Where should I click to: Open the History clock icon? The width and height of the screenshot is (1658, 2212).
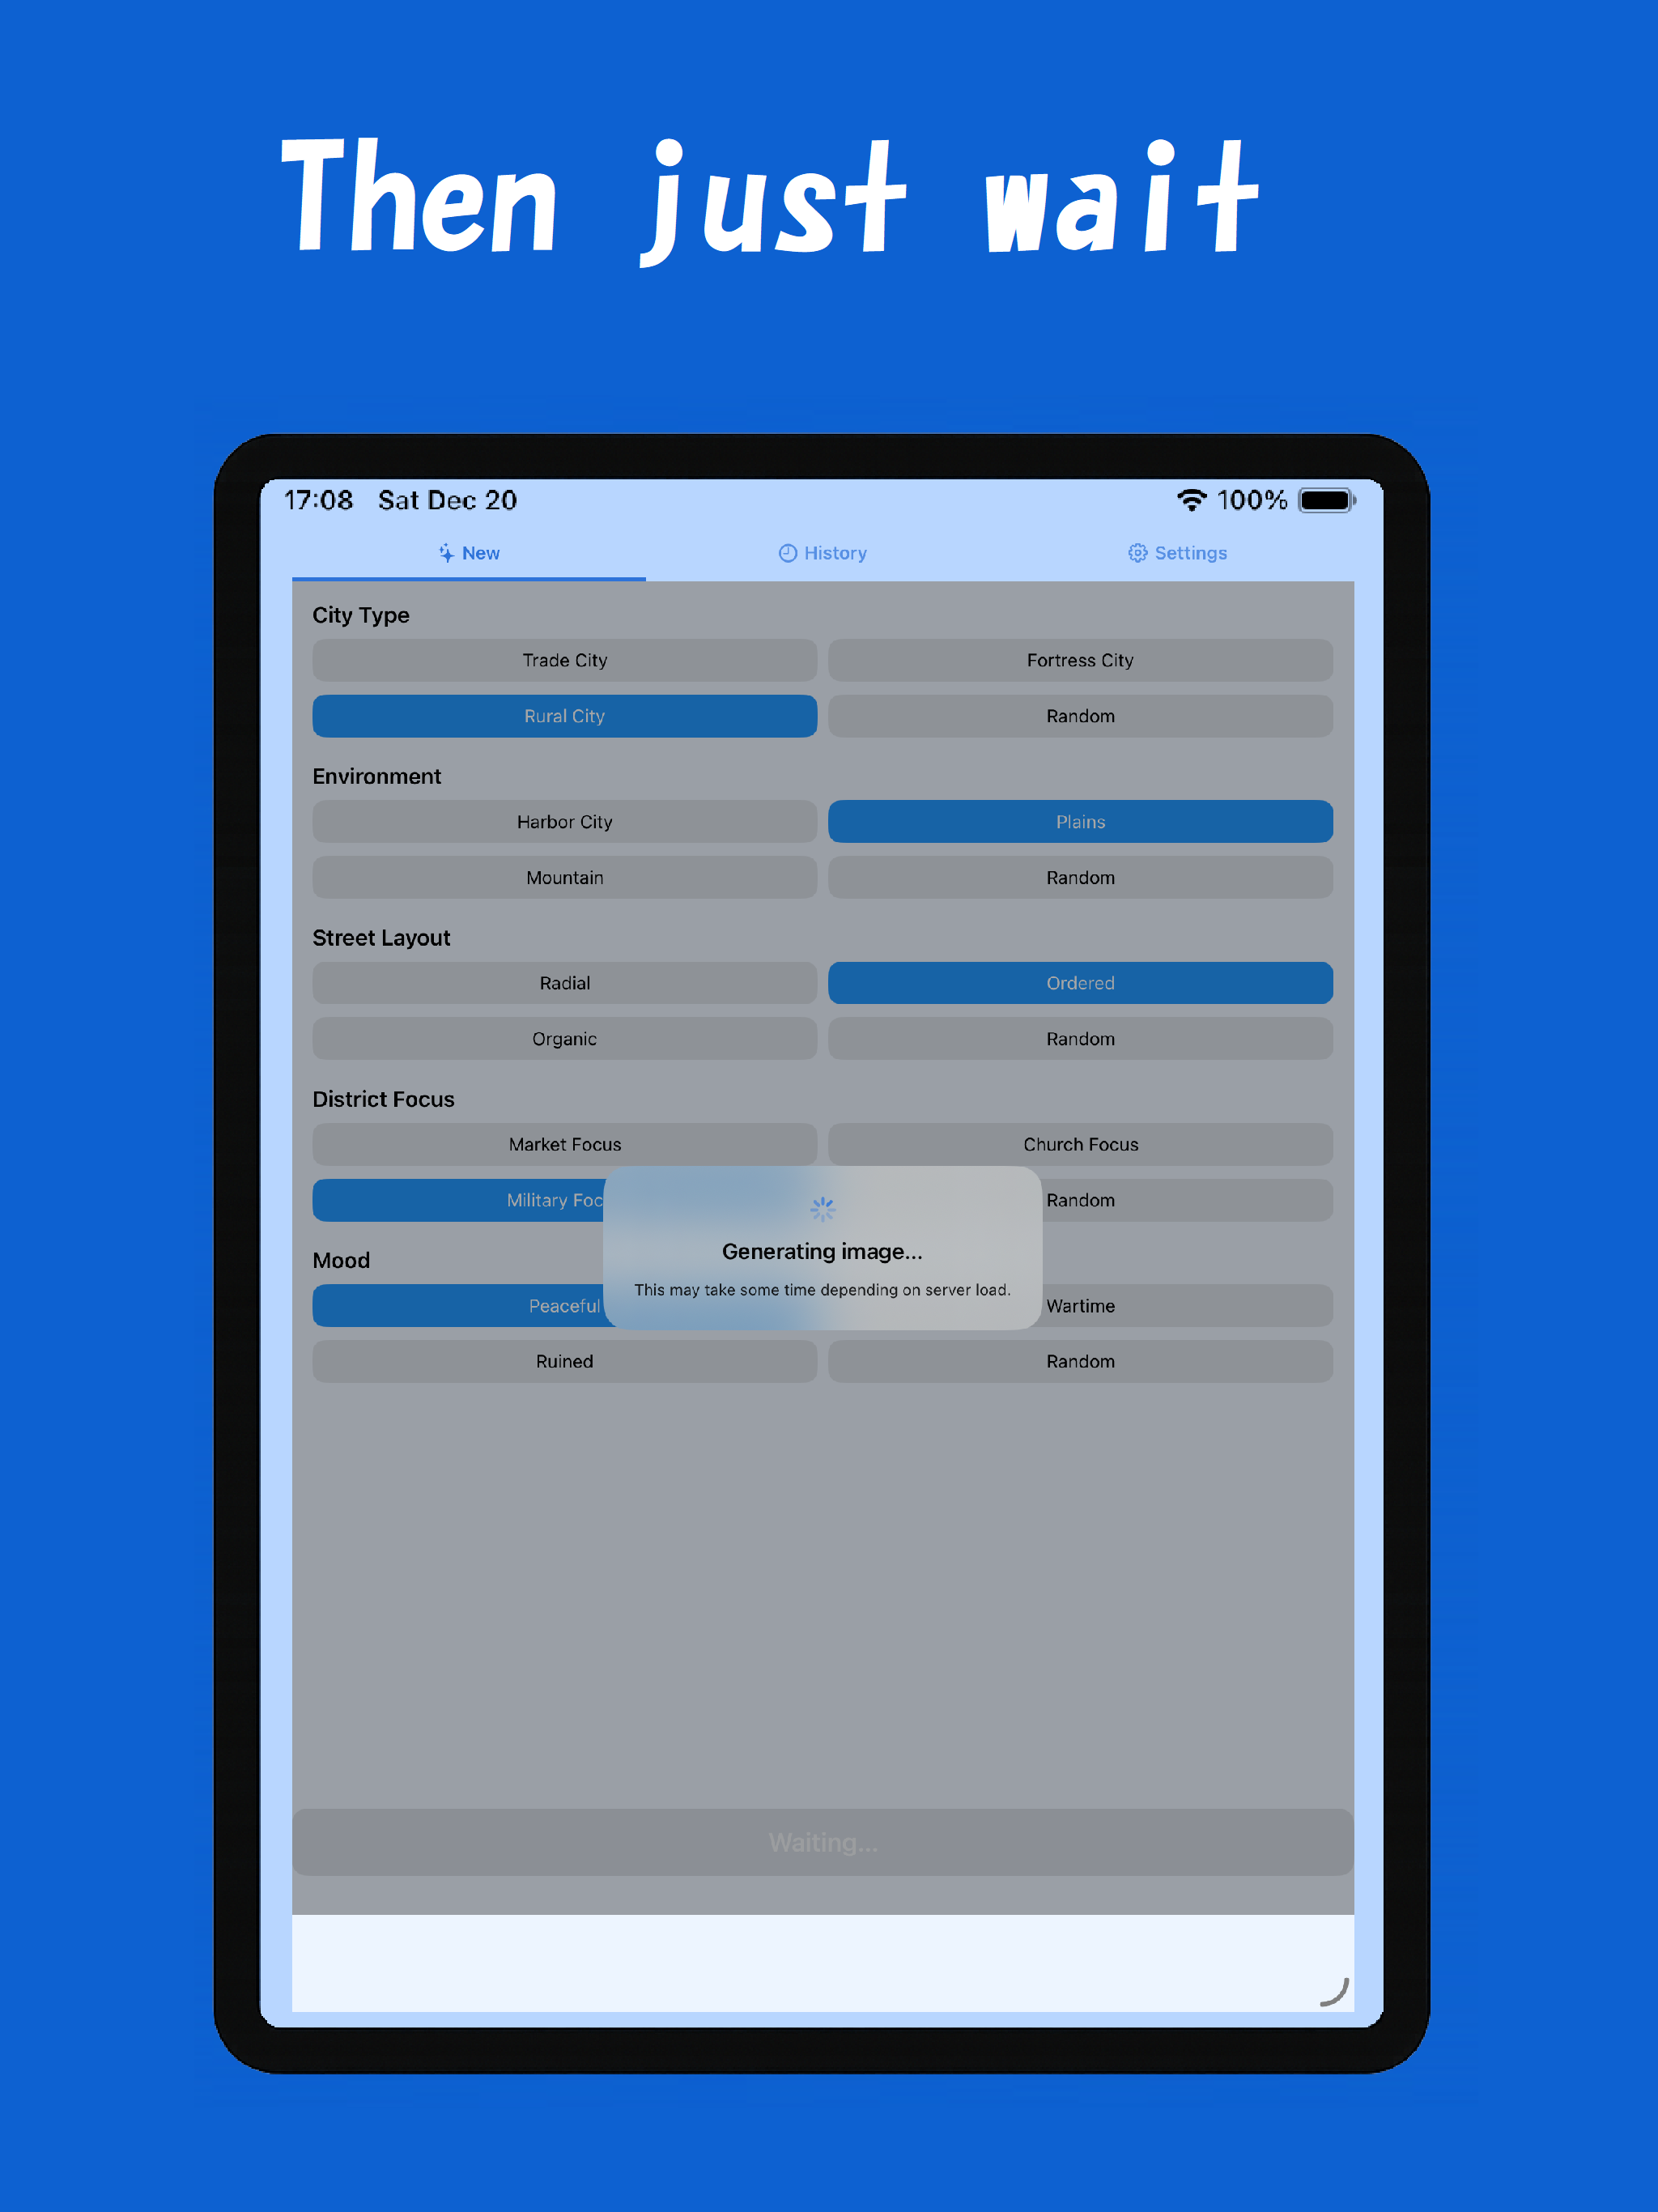pyautogui.click(x=788, y=553)
